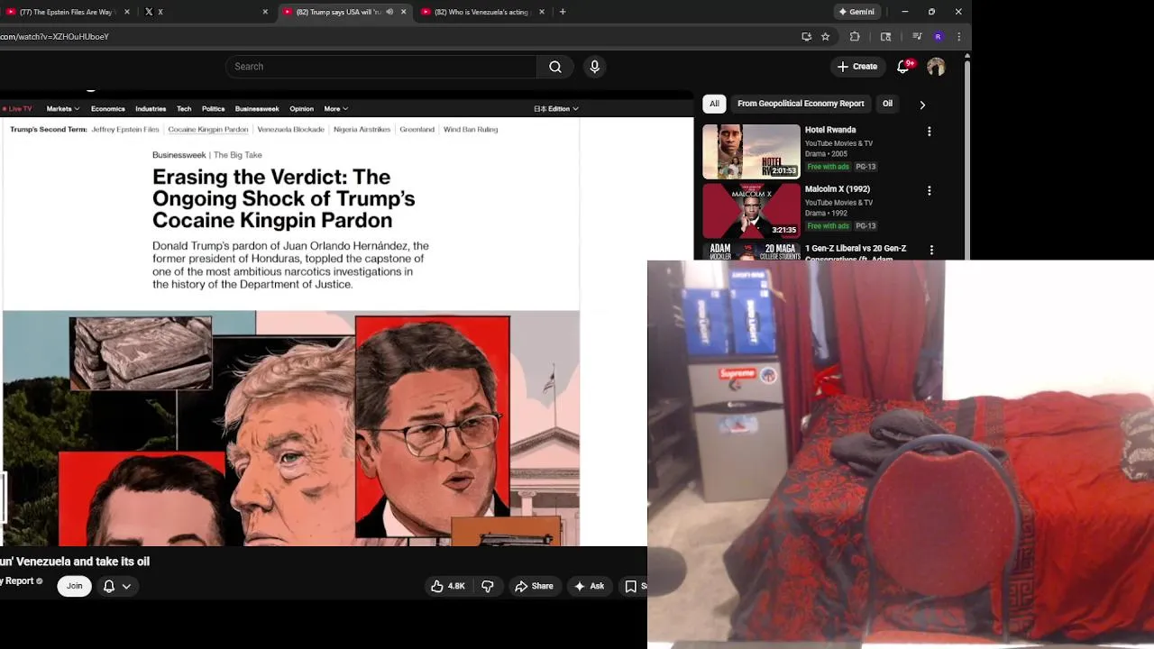
Task: Click the Businessweek section label above headline
Action: coord(179,155)
